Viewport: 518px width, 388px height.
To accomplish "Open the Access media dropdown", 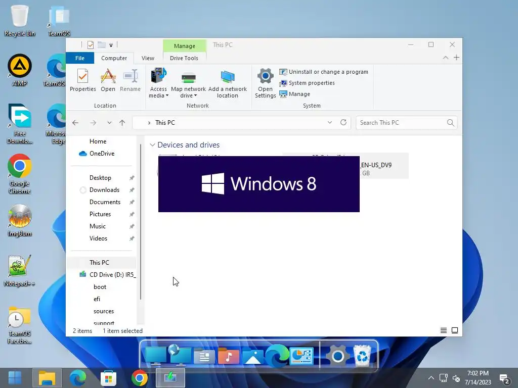I will click(158, 83).
